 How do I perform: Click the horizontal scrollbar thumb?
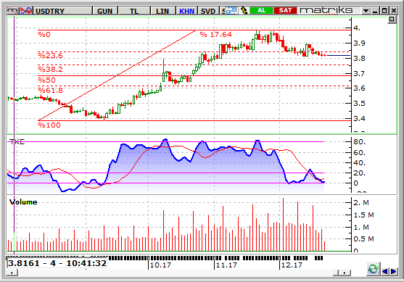[337, 273]
